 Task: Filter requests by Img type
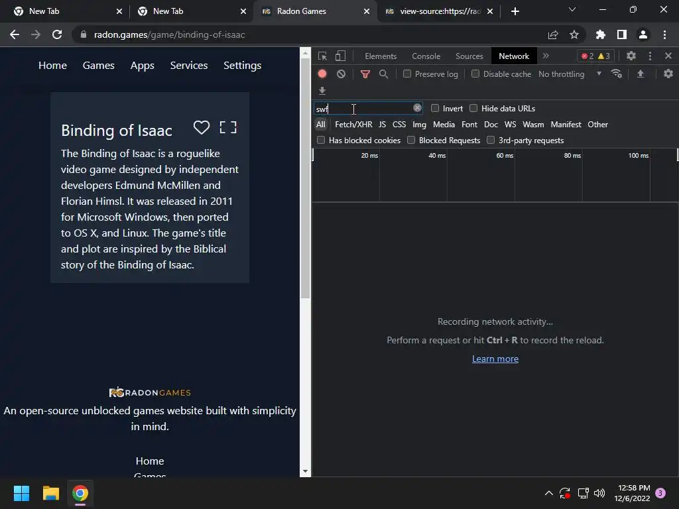pos(419,125)
